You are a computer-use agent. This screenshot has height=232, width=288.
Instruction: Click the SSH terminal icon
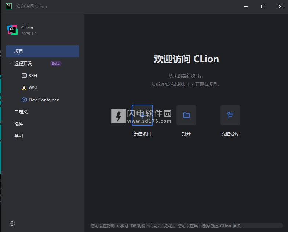coord(24,75)
